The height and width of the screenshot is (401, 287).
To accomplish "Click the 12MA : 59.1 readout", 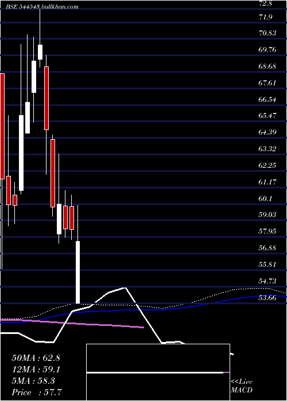I will 36,369.
